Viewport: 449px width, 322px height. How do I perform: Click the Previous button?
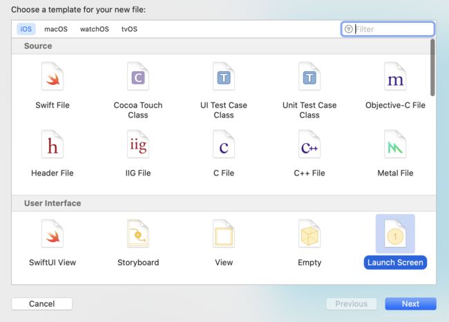pos(352,303)
